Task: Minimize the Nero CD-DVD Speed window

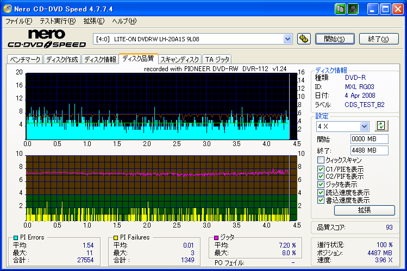Action: [x=372, y=9]
